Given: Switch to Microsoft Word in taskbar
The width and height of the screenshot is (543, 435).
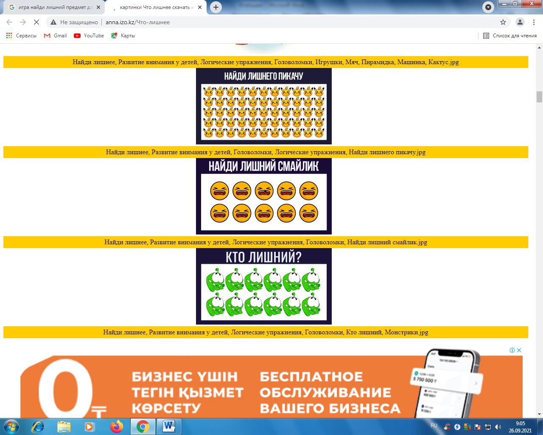Looking at the screenshot, I should (x=169, y=427).
